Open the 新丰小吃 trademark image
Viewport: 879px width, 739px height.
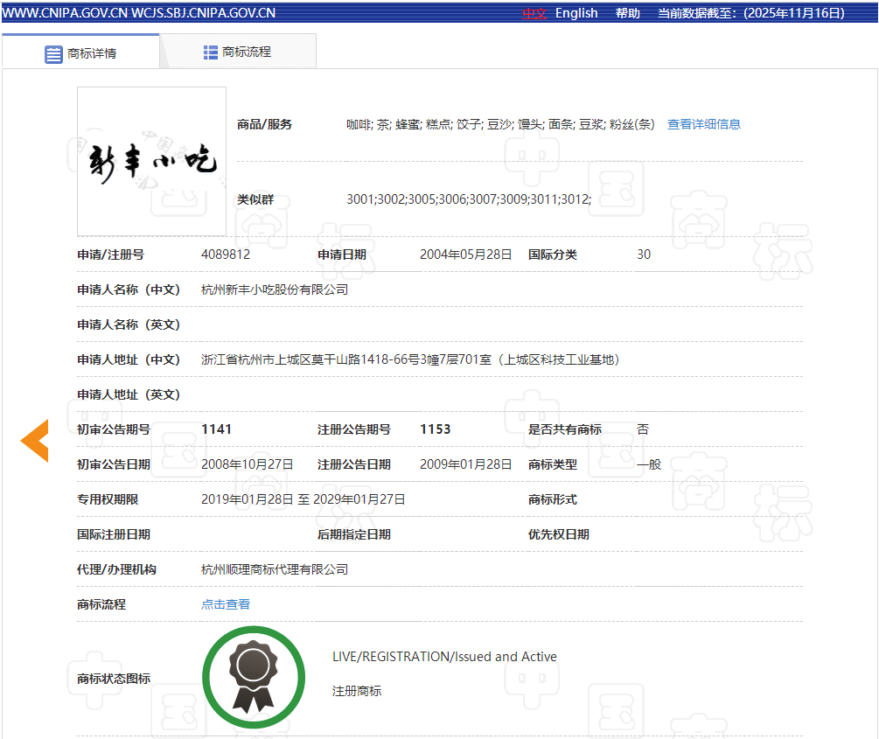click(152, 162)
